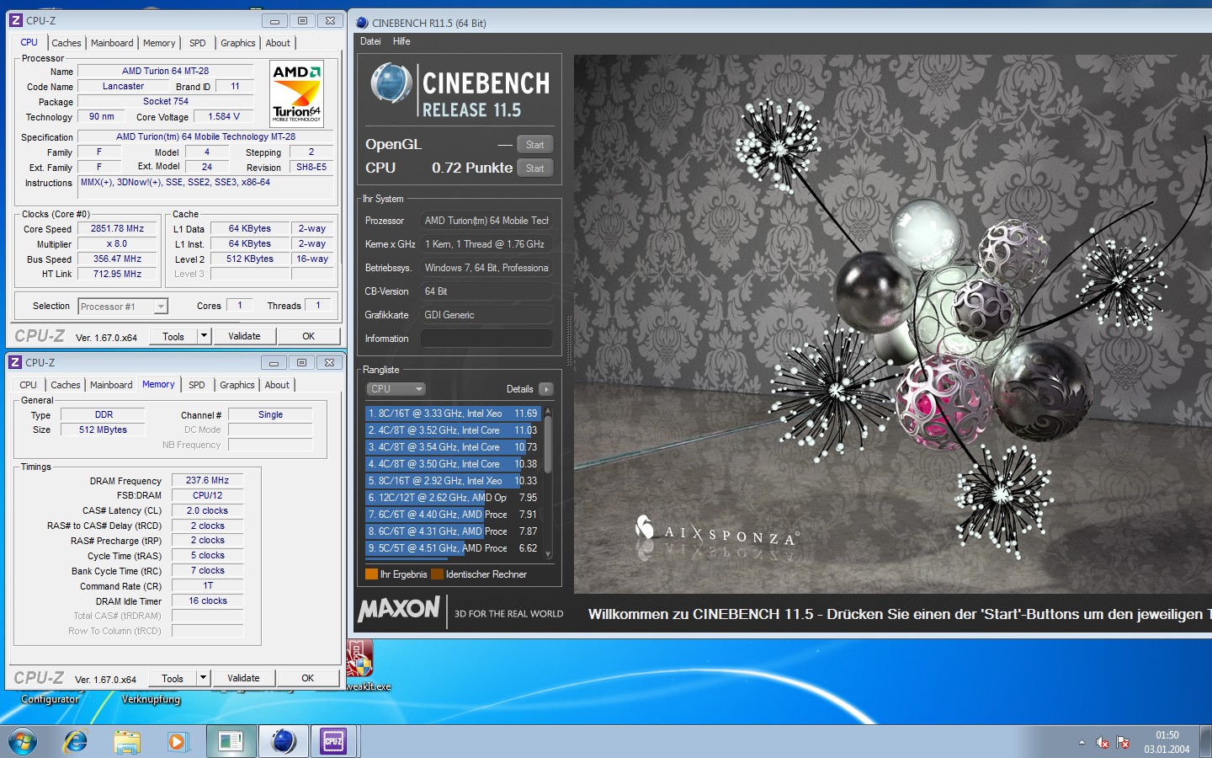This screenshot has width=1212, height=758.
Task: Click the network tray icon
Action: point(1123,742)
